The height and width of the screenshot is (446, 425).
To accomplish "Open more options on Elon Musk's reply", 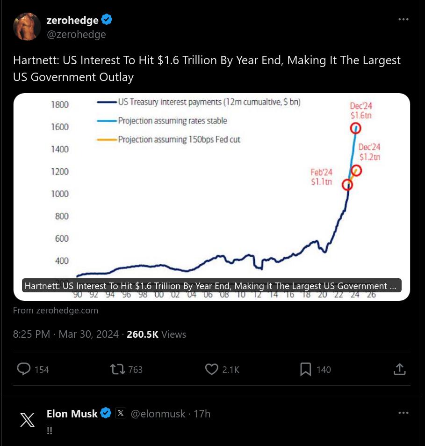I will [x=403, y=413].
